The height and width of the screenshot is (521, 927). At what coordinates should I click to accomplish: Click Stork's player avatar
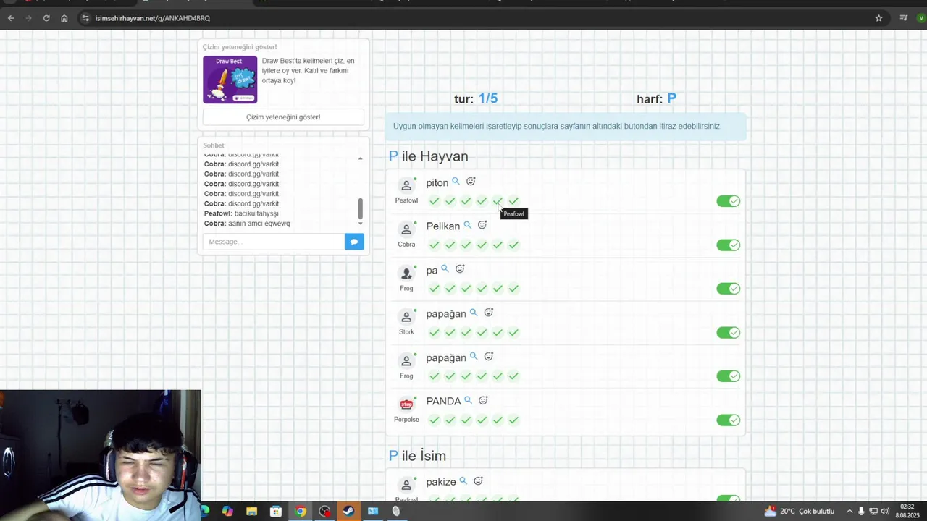click(406, 317)
